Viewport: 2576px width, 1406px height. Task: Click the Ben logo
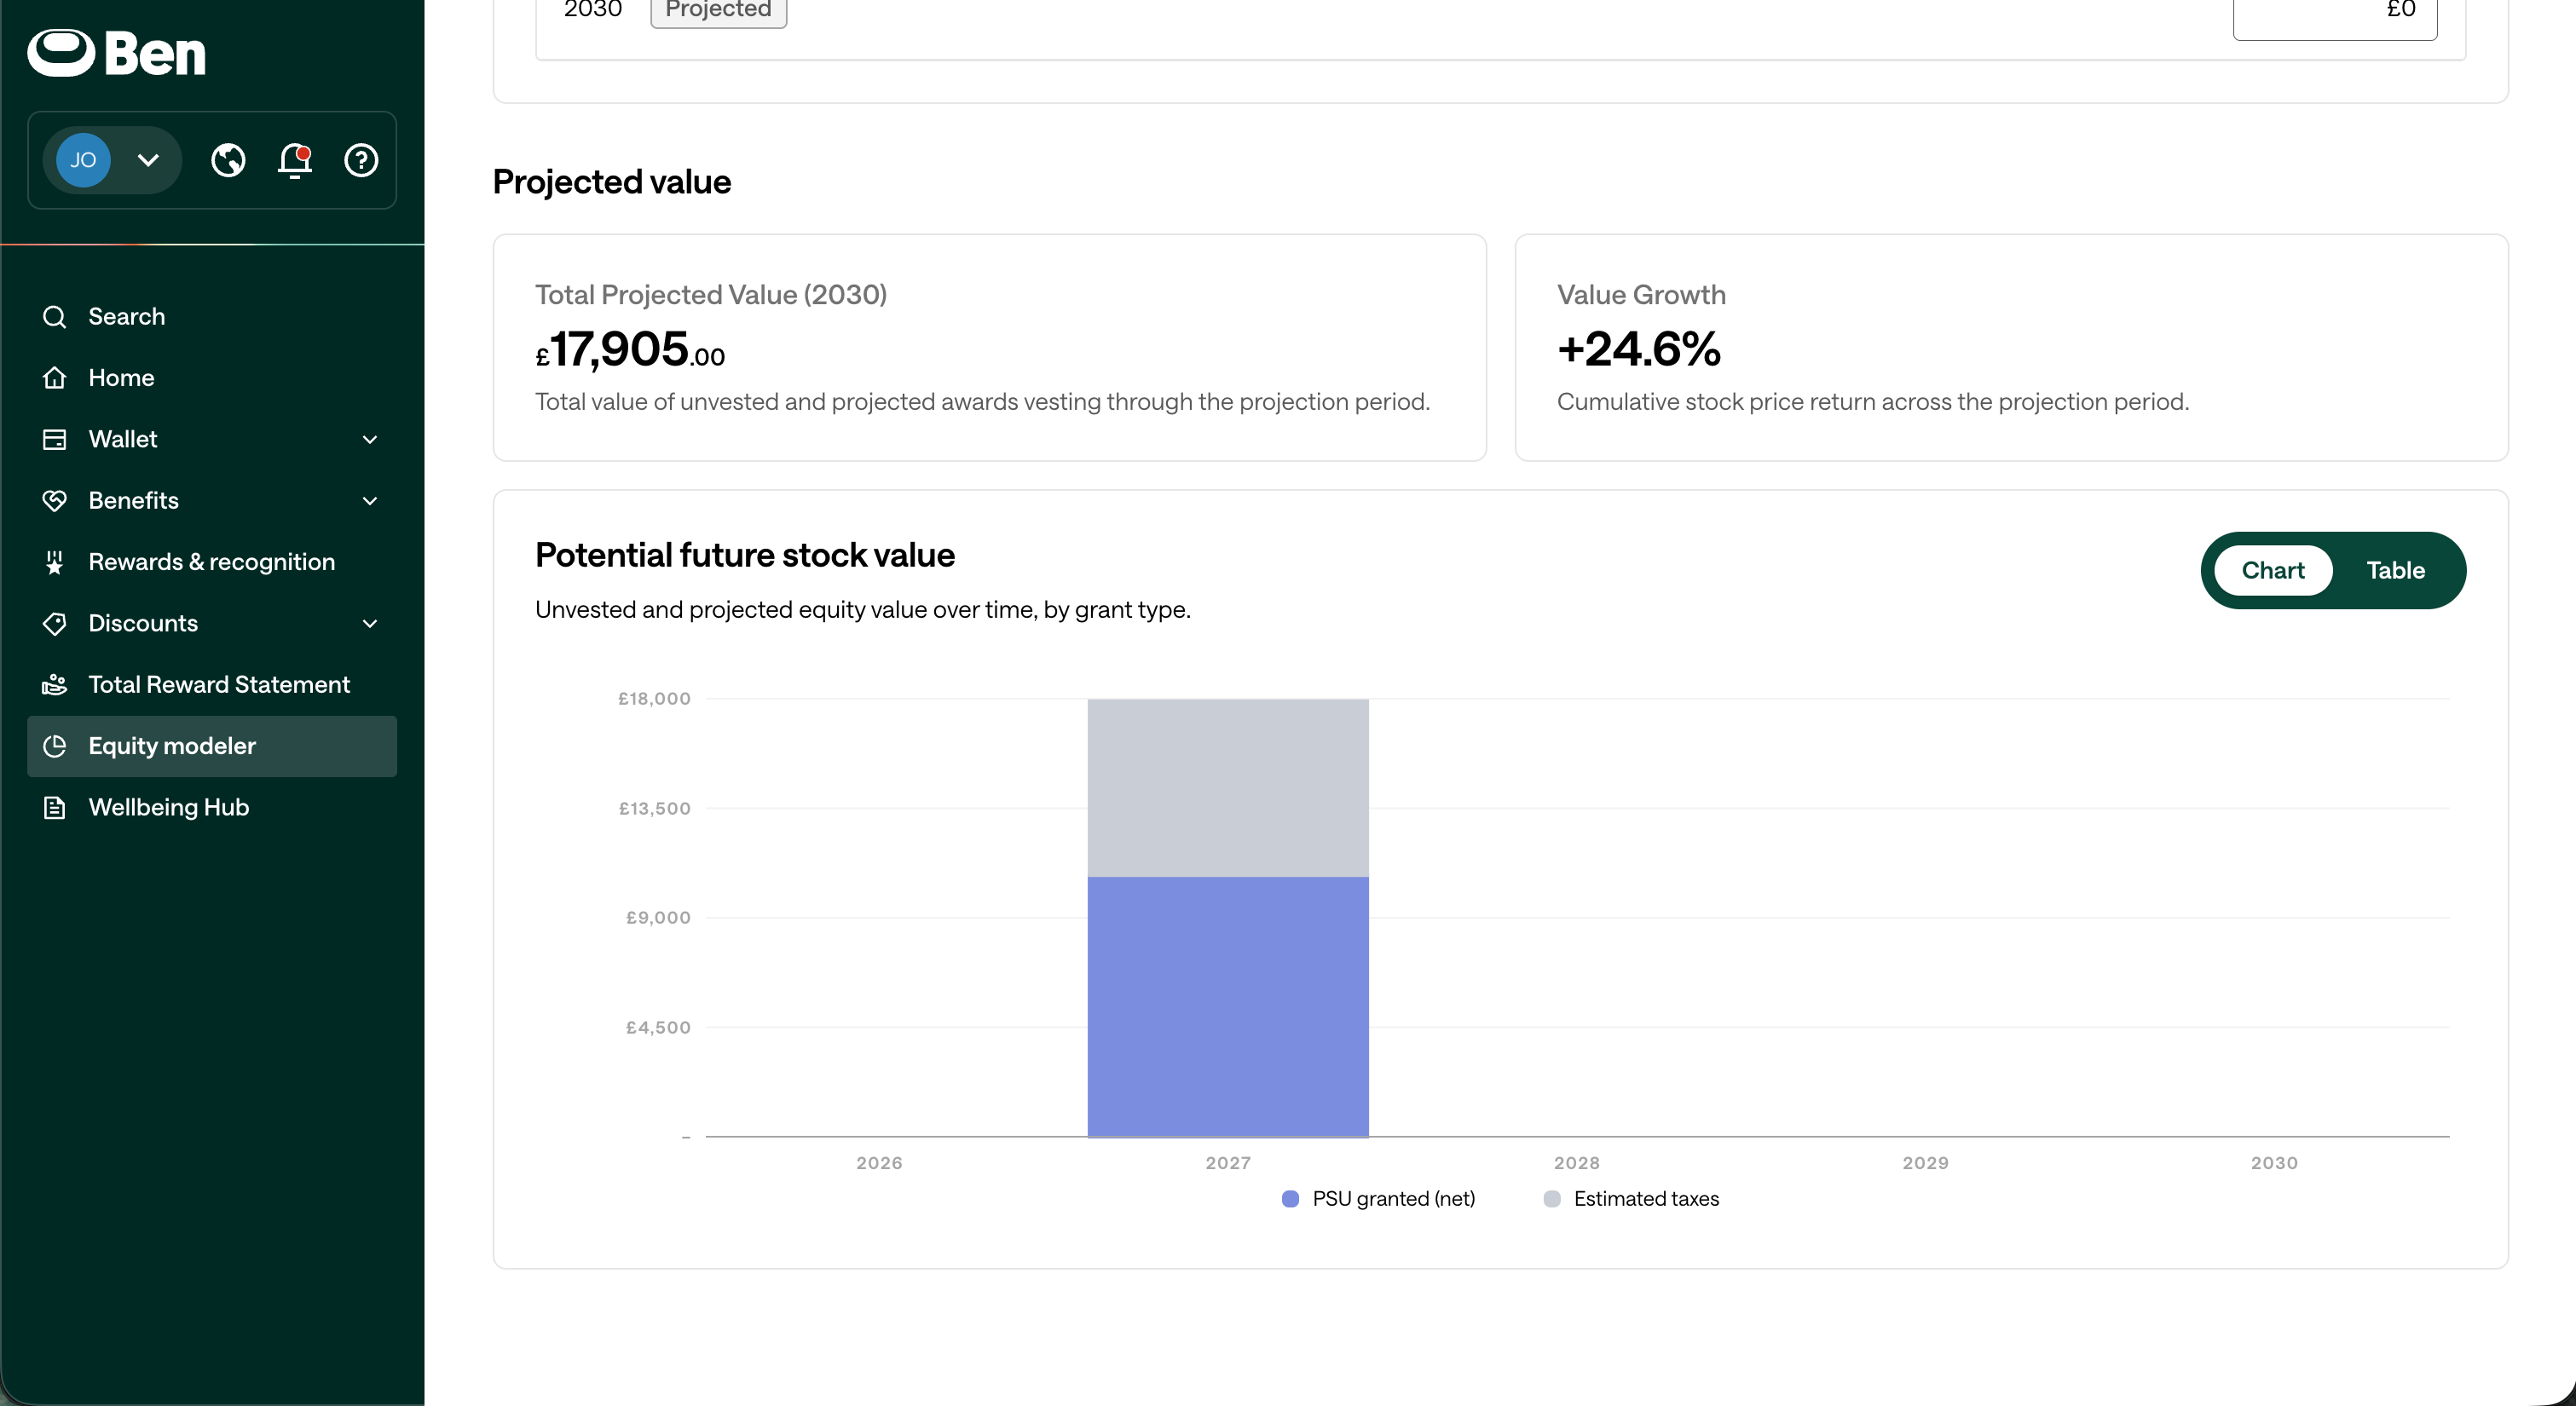coord(116,53)
